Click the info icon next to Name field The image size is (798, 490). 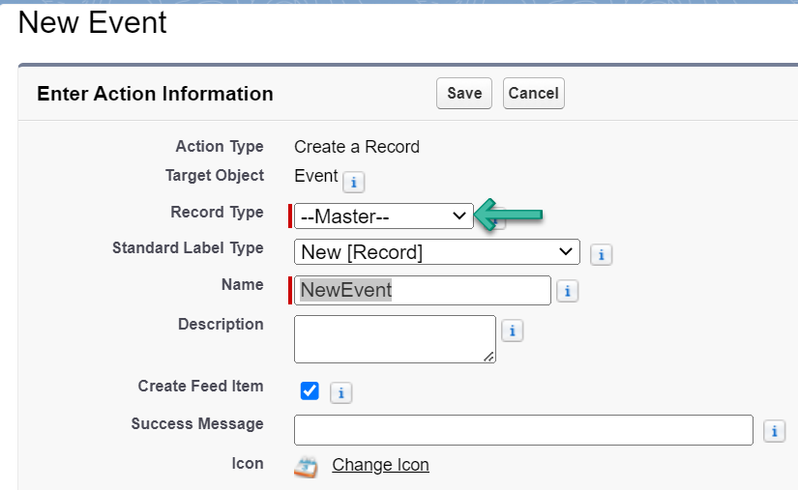coord(567,291)
